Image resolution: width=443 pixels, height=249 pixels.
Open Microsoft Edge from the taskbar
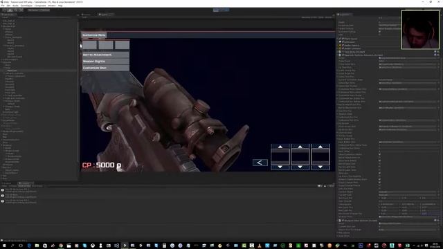[x=29, y=246]
